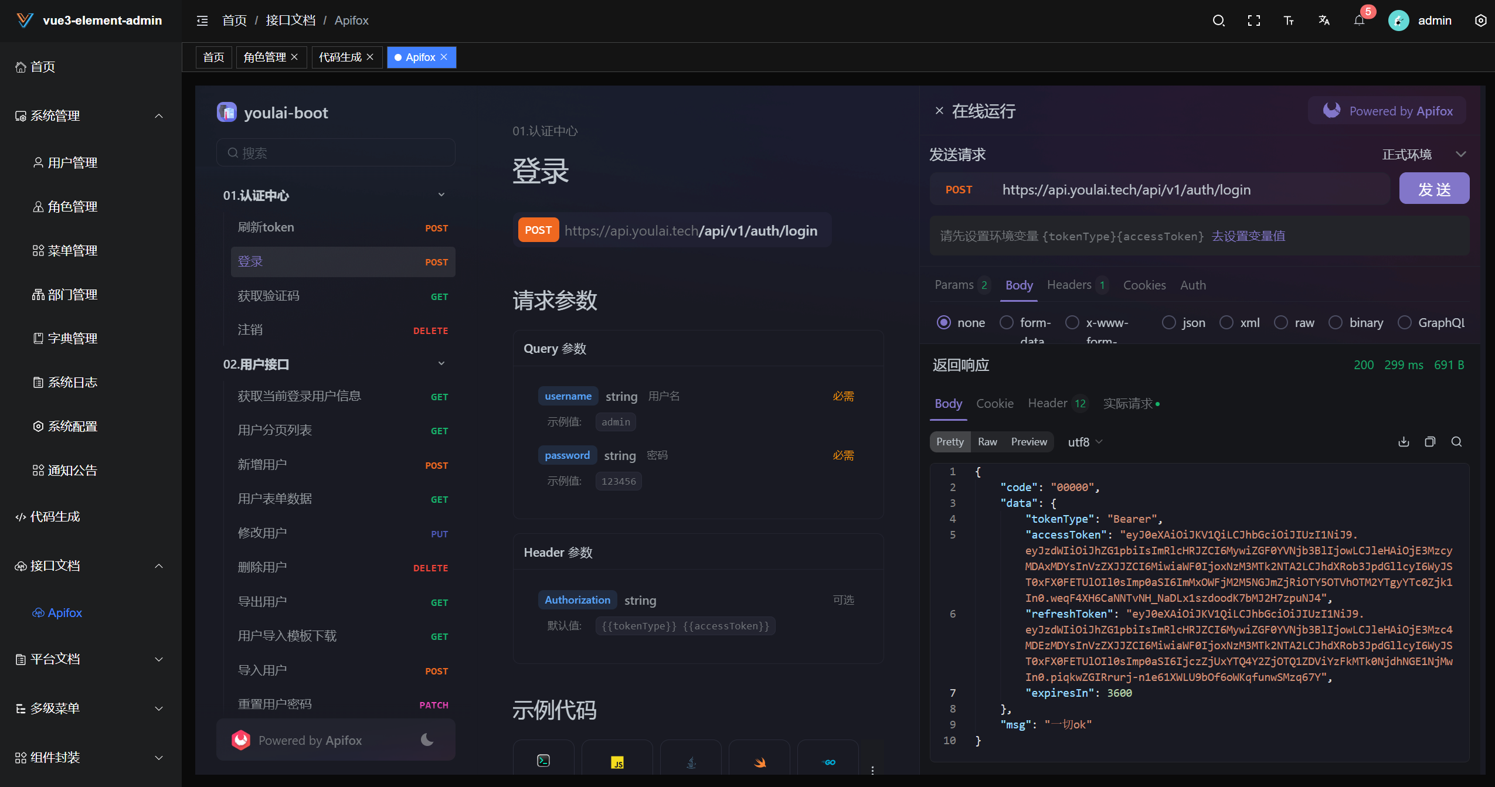Open notifications bell with 5 unread

coord(1359,20)
